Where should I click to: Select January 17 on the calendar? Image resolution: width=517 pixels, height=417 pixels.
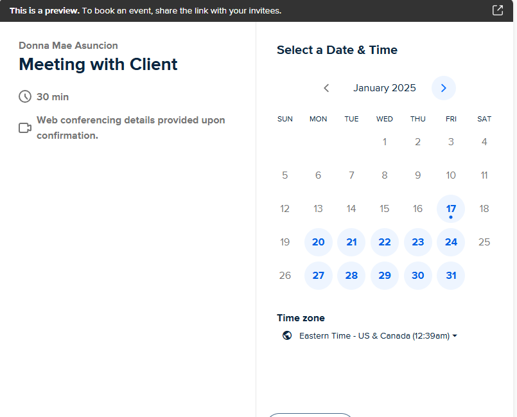451,209
